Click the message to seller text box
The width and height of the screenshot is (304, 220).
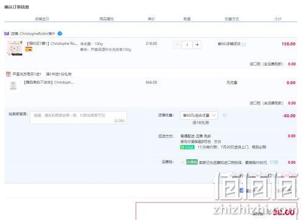click(78, 117)
